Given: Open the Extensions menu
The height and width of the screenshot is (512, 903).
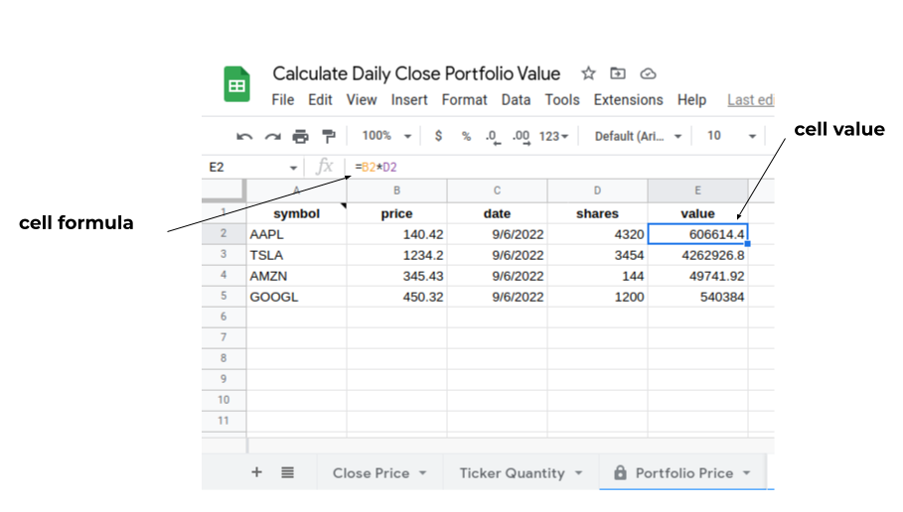Looking at the screenshot, I should [x=628, y=100].
